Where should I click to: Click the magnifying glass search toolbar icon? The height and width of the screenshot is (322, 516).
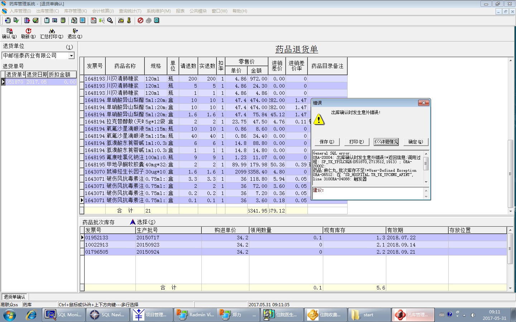[x=110, y=20]
